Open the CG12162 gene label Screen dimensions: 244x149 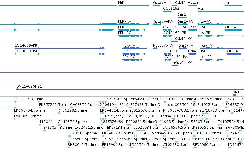171,8
